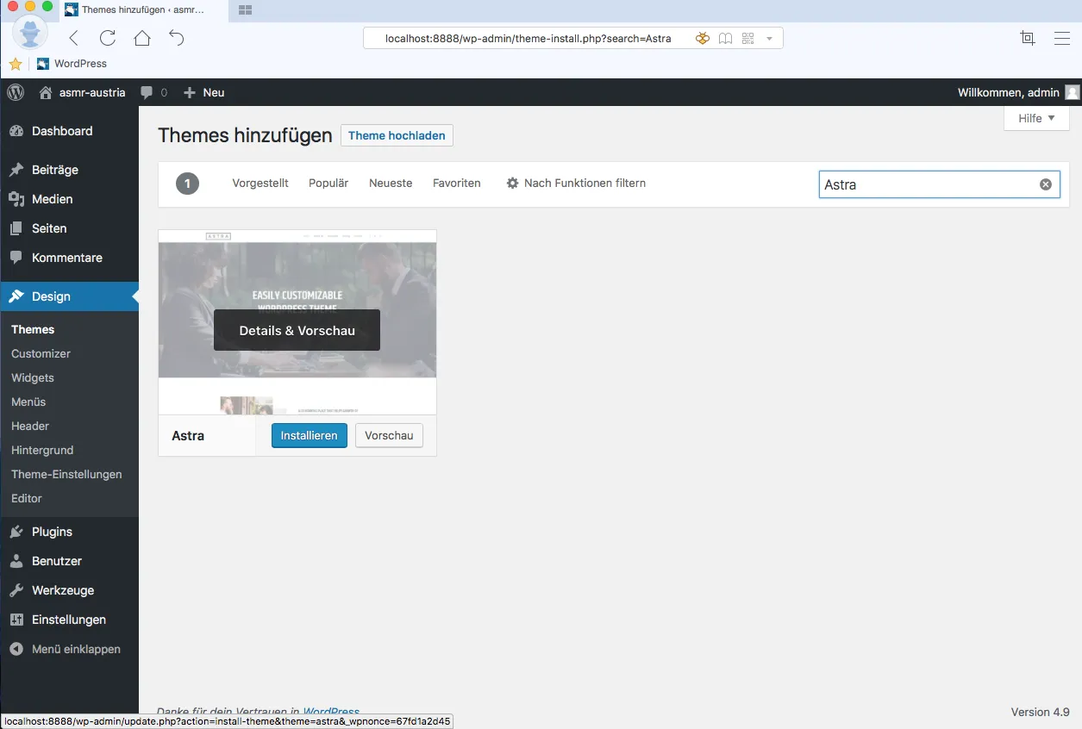Screen dimensions: 1082x729
Task: Click the undo closed tab arrow icon
Action: click(x=177, y=38)
